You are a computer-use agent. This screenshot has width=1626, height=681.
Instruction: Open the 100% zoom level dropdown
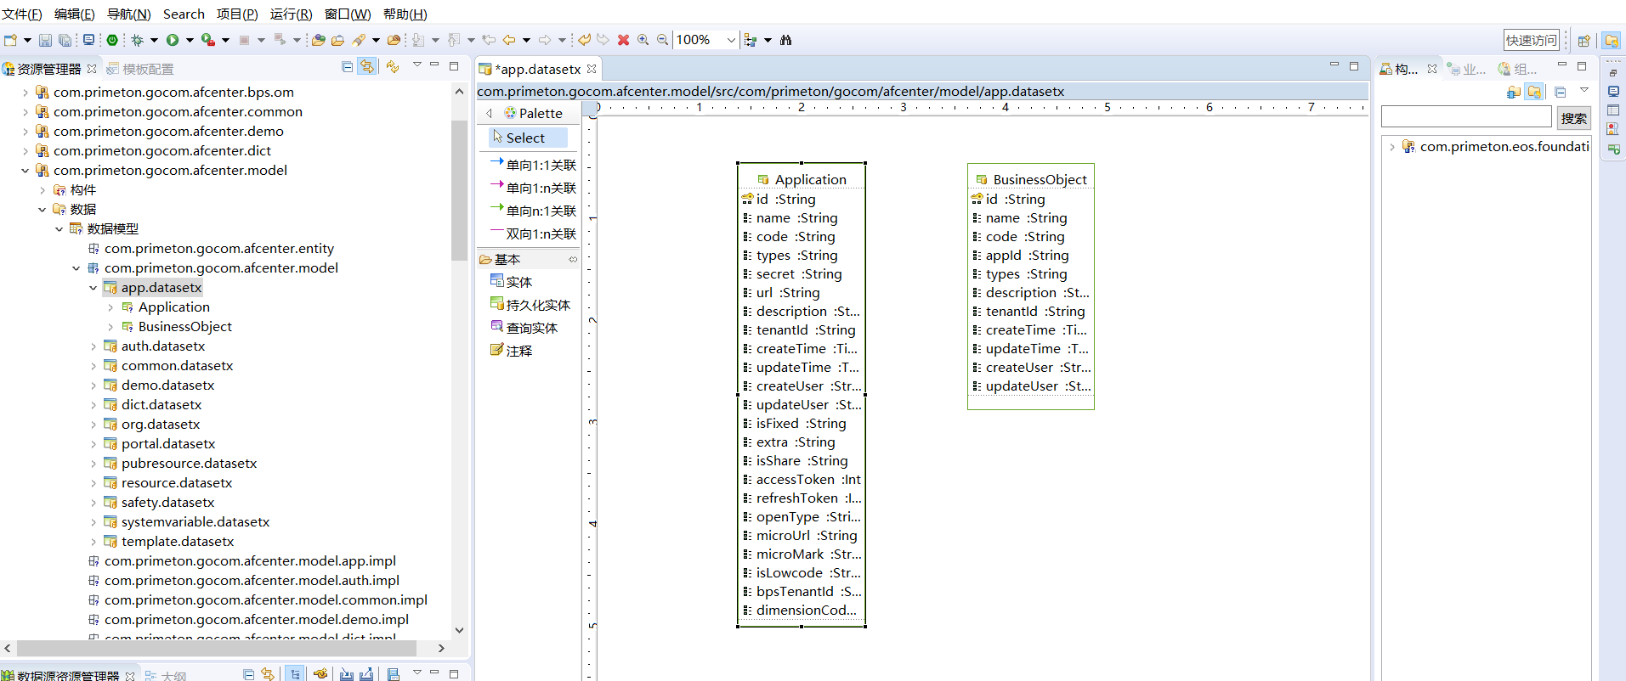[x=730, y=40]
